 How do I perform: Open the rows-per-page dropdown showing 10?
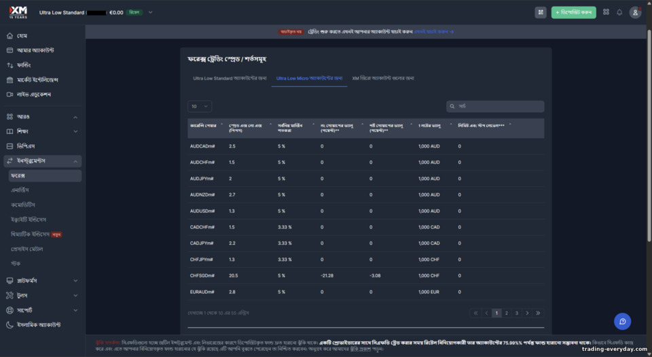pyautogui.click(x=200, y=107)
